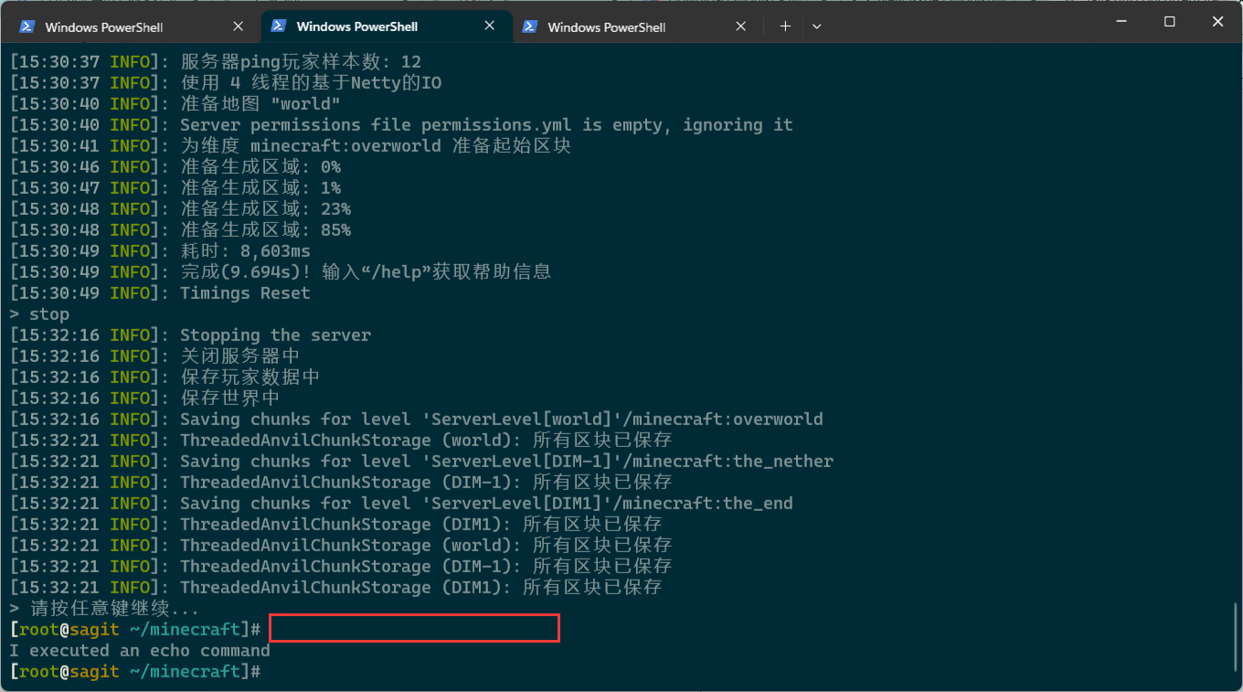
Task: Click the typed "stop" command text
Action: 48,314
